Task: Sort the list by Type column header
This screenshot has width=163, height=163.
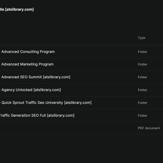Action: [141, 38]
